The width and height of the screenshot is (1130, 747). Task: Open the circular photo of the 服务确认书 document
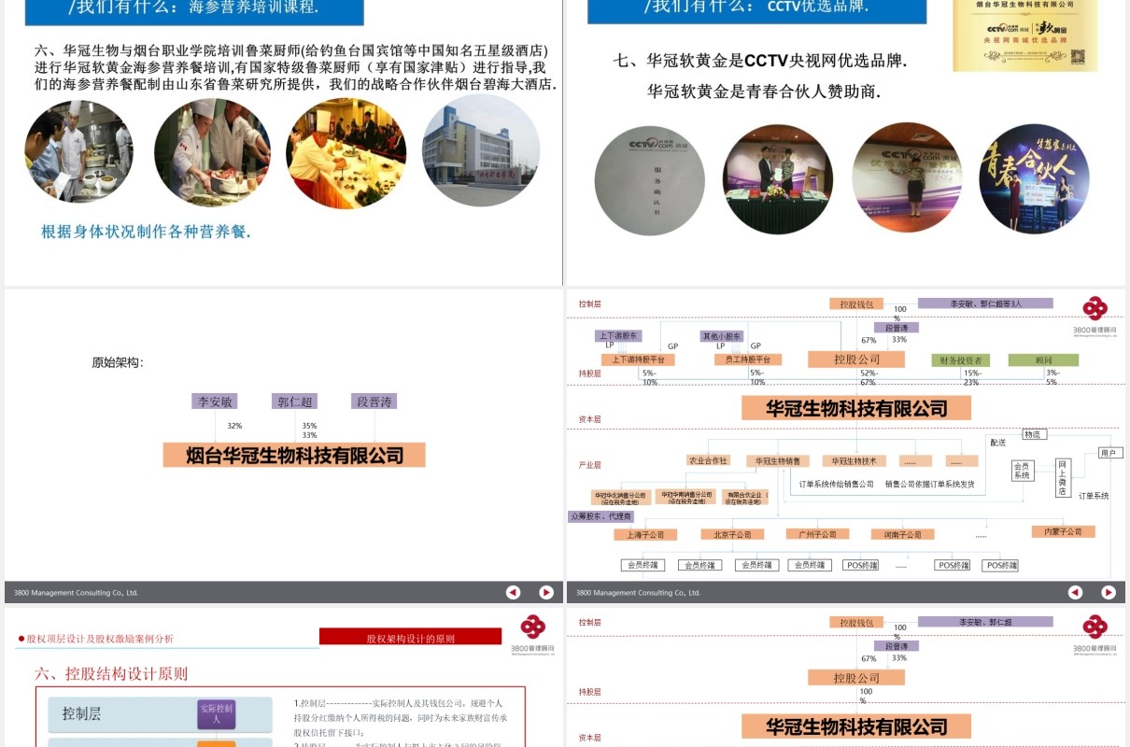650,180
